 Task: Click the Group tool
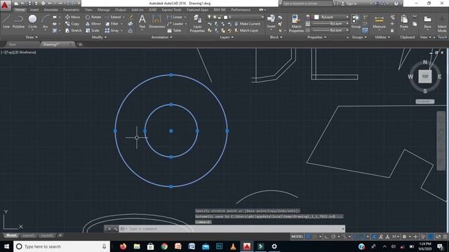tap(356, 22)
